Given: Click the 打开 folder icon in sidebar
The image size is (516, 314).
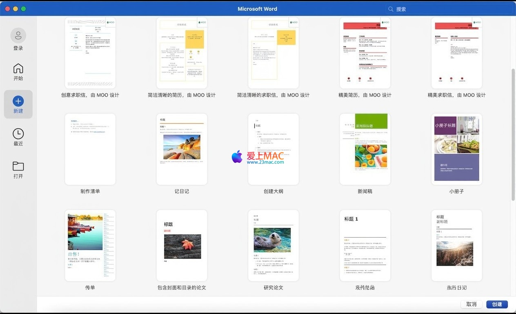Looking at the screenshot, I should coord(18,166).
